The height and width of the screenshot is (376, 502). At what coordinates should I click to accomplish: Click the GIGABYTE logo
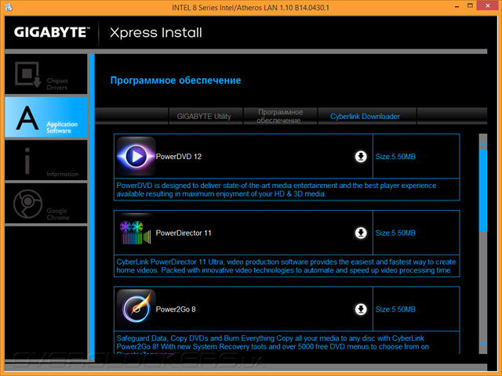pos(52,32)
